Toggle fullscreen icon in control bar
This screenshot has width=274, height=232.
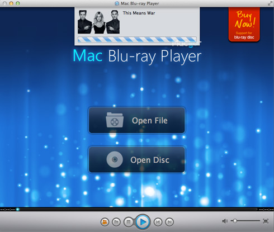[266, 221]
